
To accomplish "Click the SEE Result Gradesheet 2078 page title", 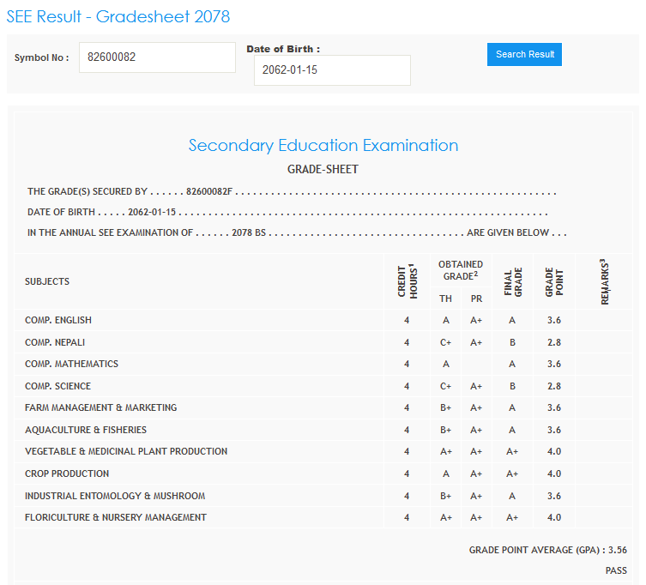I will point(118,16).
